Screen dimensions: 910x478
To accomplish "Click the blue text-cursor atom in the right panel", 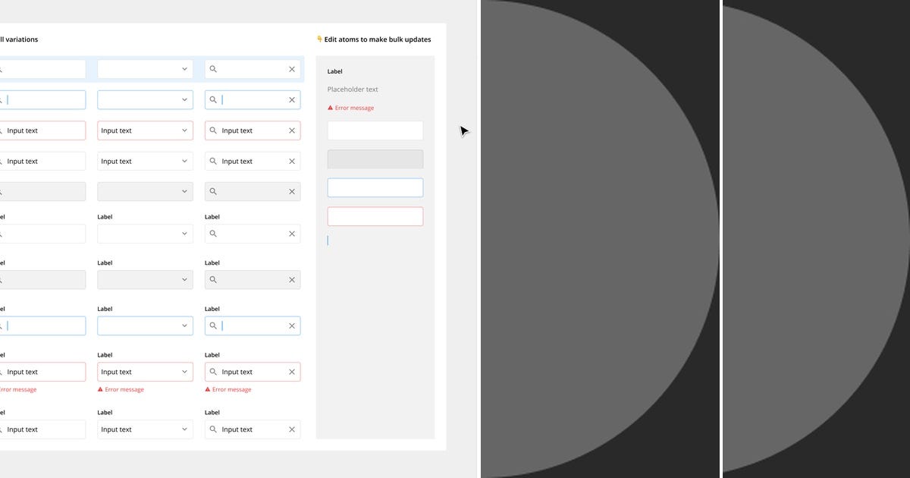I will pos(328,241).
